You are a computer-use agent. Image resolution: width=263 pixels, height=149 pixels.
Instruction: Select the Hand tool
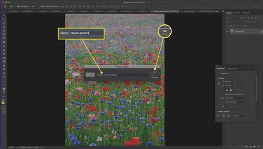point(4,88)
